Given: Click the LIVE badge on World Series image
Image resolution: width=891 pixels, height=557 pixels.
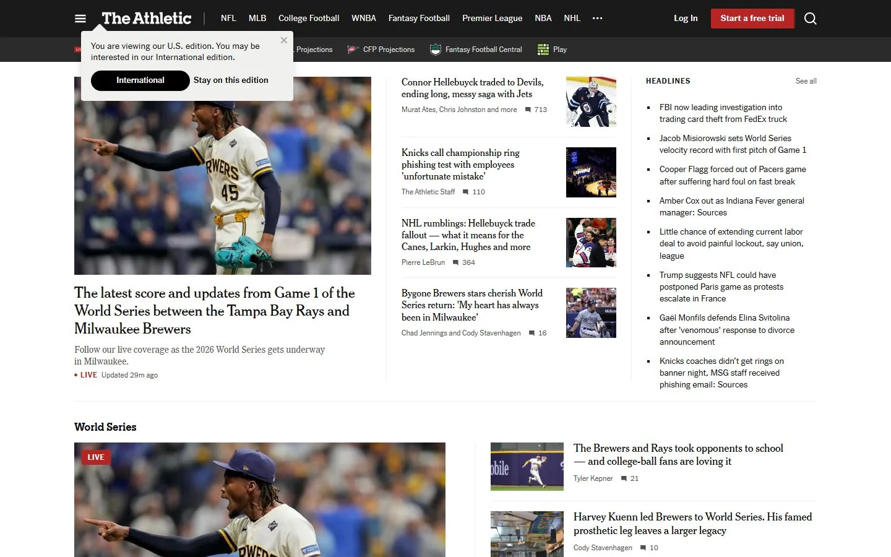Looking at the screenshot, I should pyautogui.click(x=96, y=457).
